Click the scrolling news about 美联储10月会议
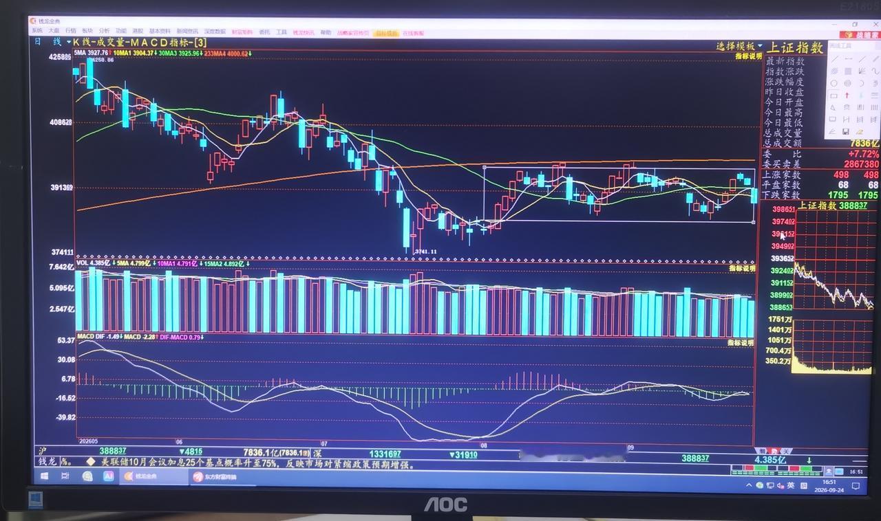 tap(257, 464)
